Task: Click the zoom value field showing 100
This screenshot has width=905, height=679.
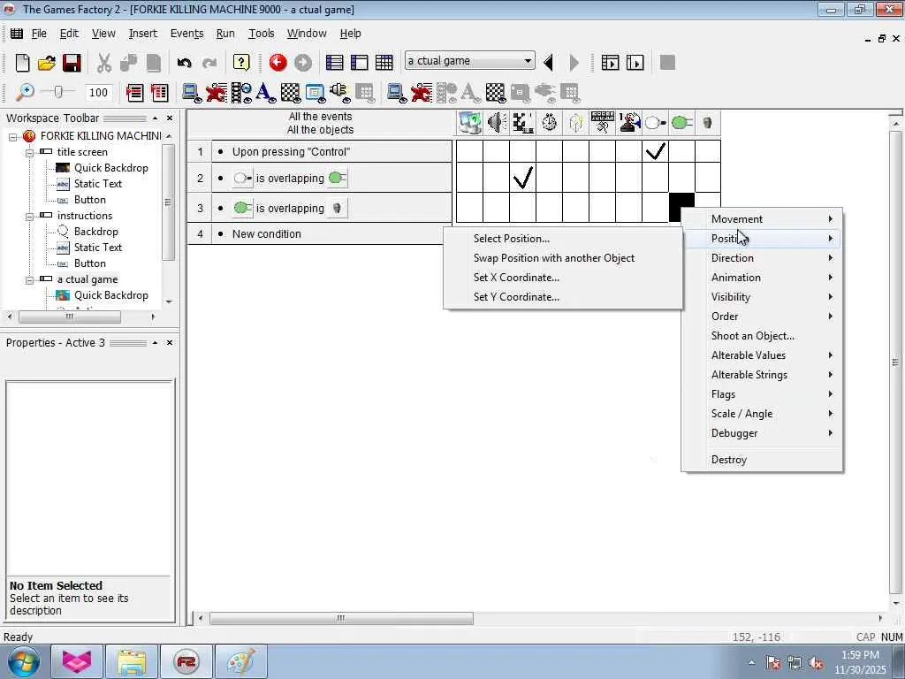Action: tap(99, 92)
